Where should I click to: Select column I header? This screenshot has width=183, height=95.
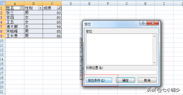[164, 4]
